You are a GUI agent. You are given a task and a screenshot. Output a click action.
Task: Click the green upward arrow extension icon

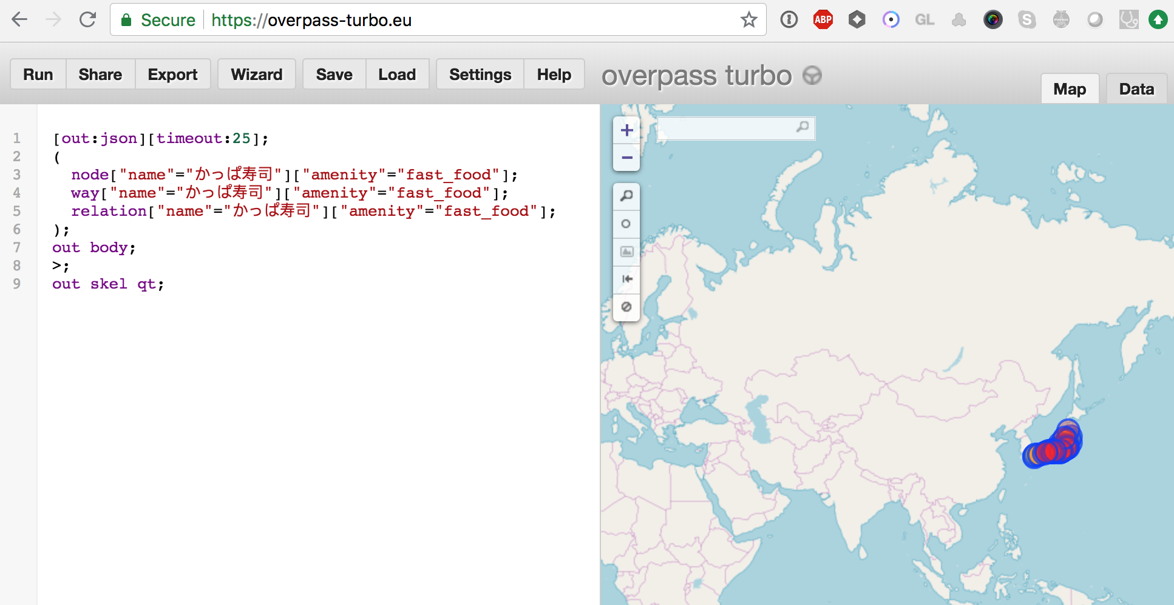coord(1158,20)
